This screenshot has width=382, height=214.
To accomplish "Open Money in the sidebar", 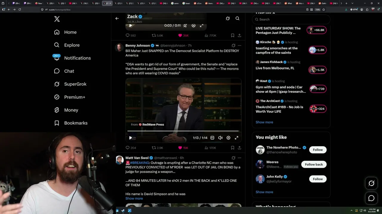I will [x=66, y=110].
